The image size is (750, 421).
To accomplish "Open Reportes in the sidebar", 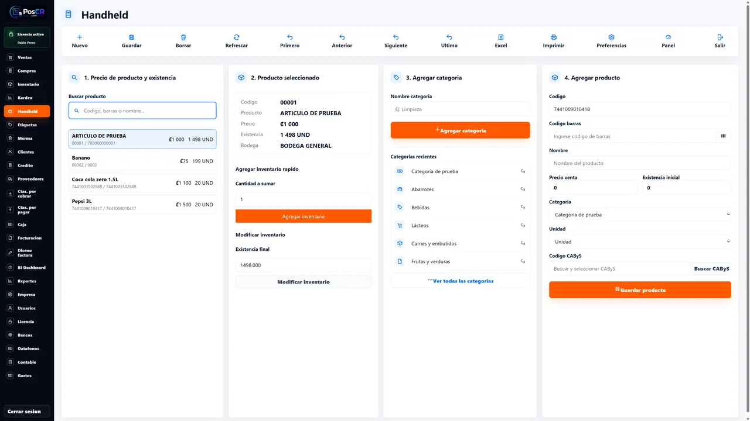I will (x=27, y=281).
